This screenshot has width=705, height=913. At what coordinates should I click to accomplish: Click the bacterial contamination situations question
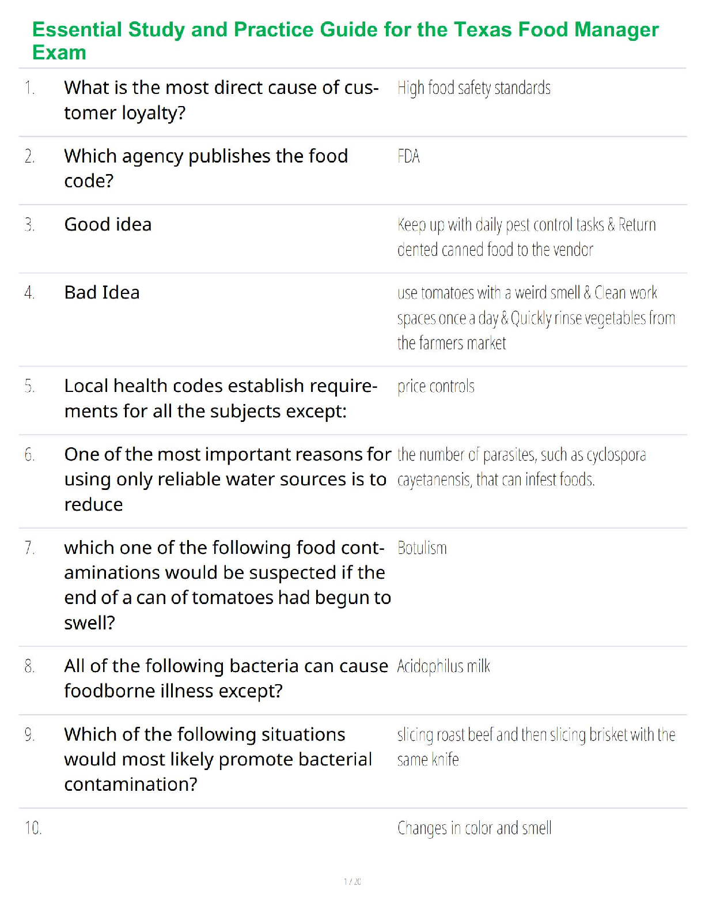(x=218, y=759)
